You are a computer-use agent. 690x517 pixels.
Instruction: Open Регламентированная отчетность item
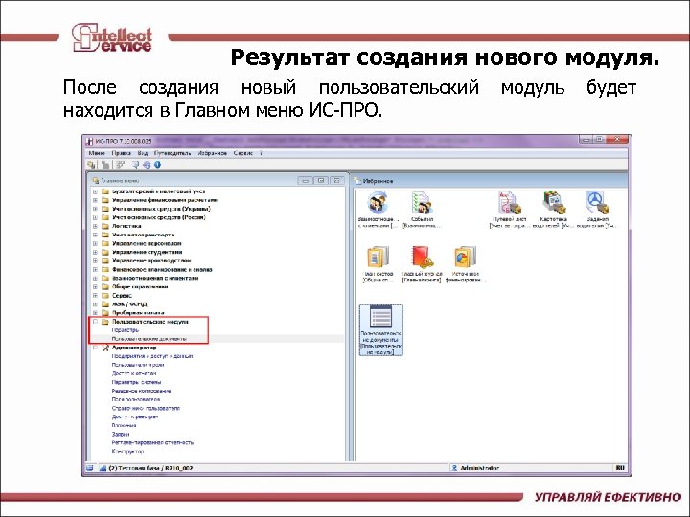[x=152, y=442]
